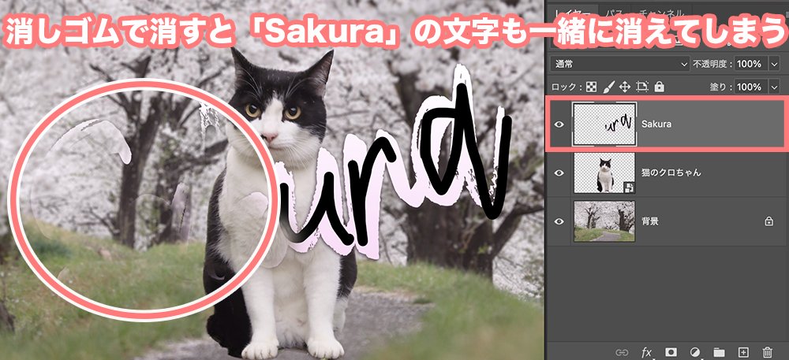Delete the layer with the trash icon
The image size is (789, 360).
(768, 352)
